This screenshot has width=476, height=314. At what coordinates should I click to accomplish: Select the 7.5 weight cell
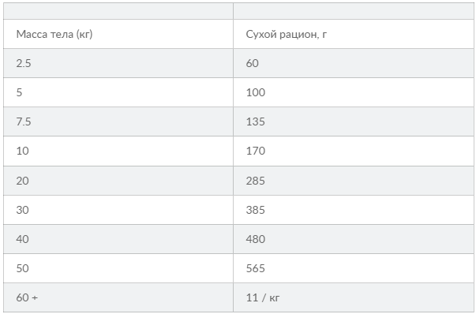click(x=118, y=121)
